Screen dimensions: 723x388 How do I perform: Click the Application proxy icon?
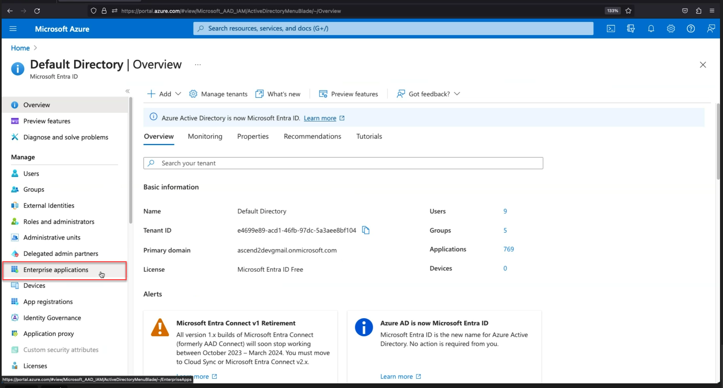[15, 333]
